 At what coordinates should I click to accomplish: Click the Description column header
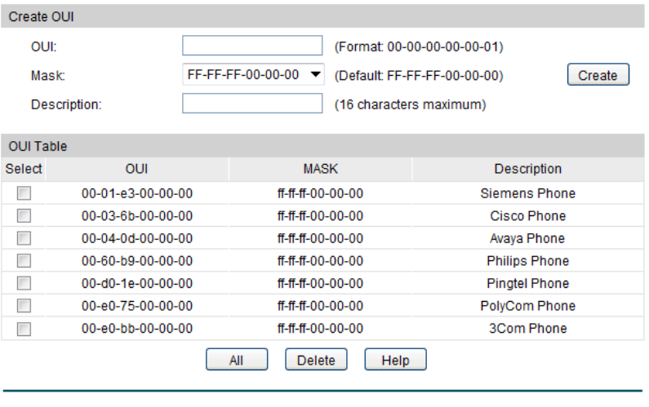(527, 169)
